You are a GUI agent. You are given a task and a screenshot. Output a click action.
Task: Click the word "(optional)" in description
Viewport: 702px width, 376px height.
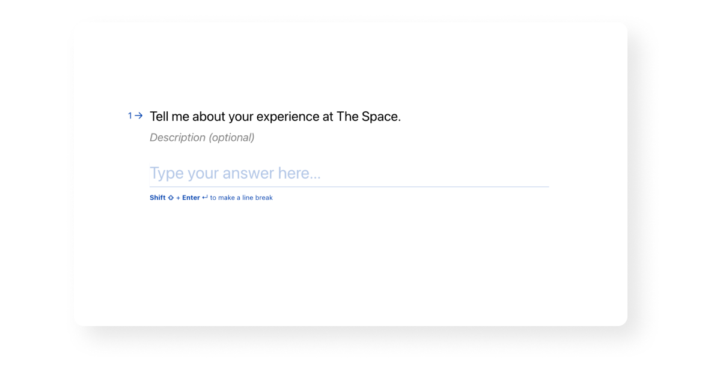(x=231, y=138)
